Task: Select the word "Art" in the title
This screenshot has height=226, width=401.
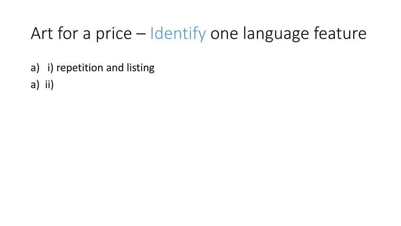Action: [x=42, y=33]
